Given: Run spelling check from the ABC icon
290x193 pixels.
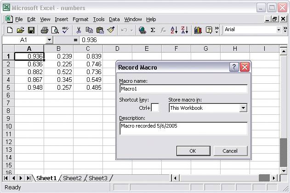Looking at the screenshot, I should coord(65,30).
